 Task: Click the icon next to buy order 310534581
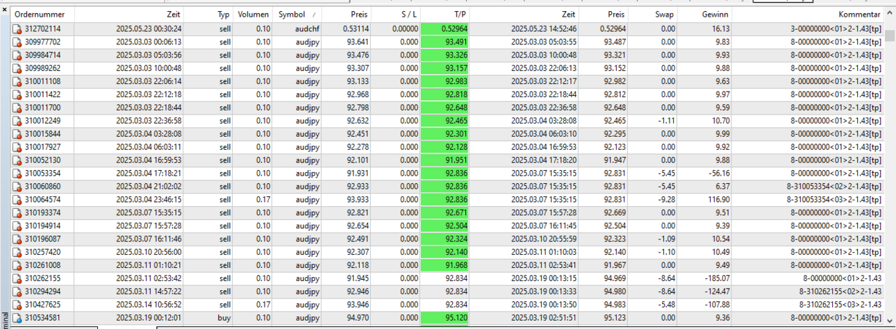17,318
